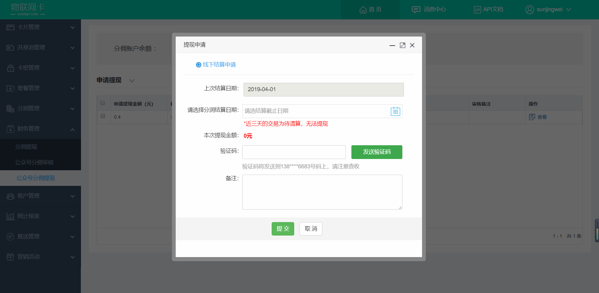Minimize the 提现申请 dialog
The image size is (599, 293).
(392, 46)
